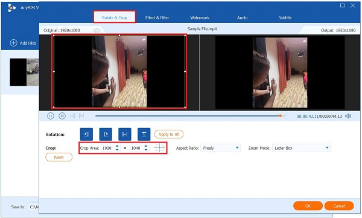Viewport: 362px width, 218px height.
Task: Click the center crop area cross icon
Action: pyautogui.click(x=159, y=148)
